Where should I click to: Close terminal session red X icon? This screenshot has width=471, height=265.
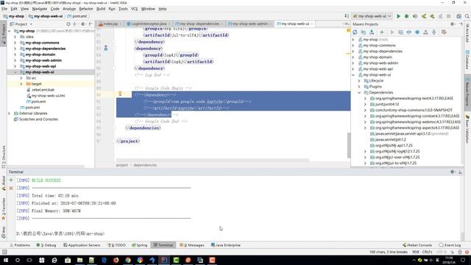pyautogui.click(x=11, y=188)
